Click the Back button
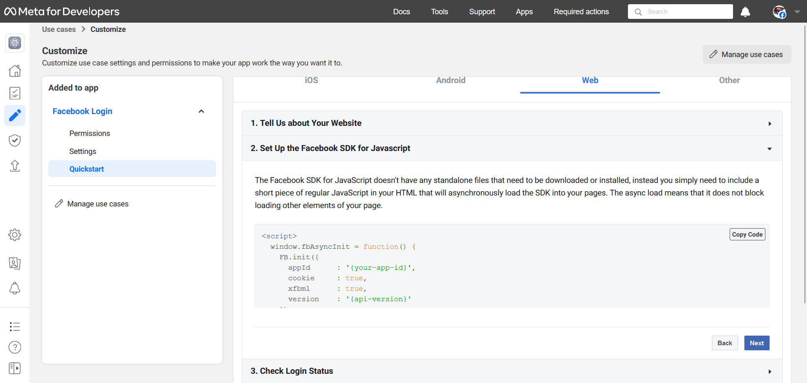The image size is (807, 383). (725, 343)
